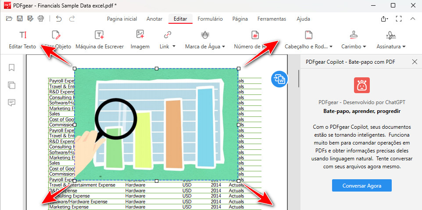Click the undo arrow icon
Viewport: 422px width, 210px height.
(x=59, y=19)
